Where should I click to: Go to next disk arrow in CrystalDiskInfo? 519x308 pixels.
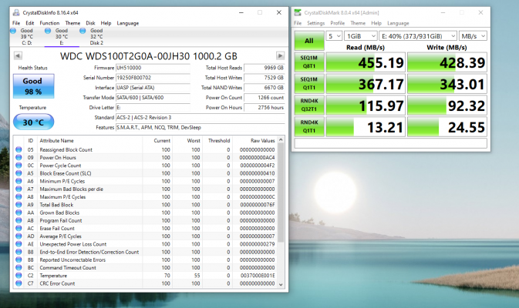click(280, 55)
